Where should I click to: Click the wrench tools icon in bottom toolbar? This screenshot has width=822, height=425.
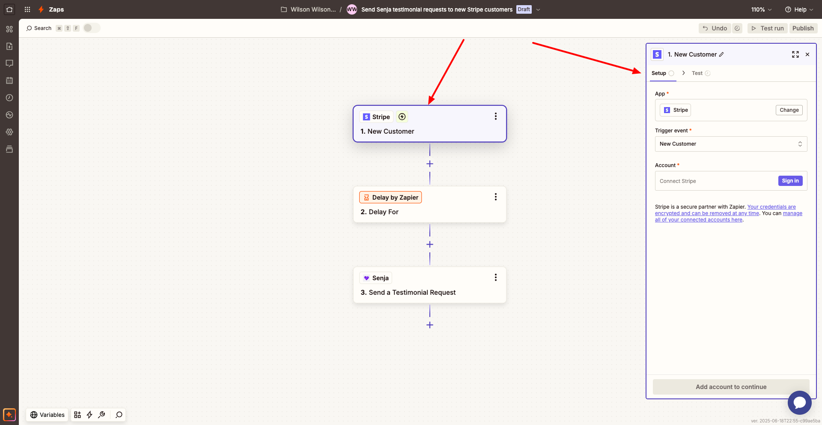point(101,415)
